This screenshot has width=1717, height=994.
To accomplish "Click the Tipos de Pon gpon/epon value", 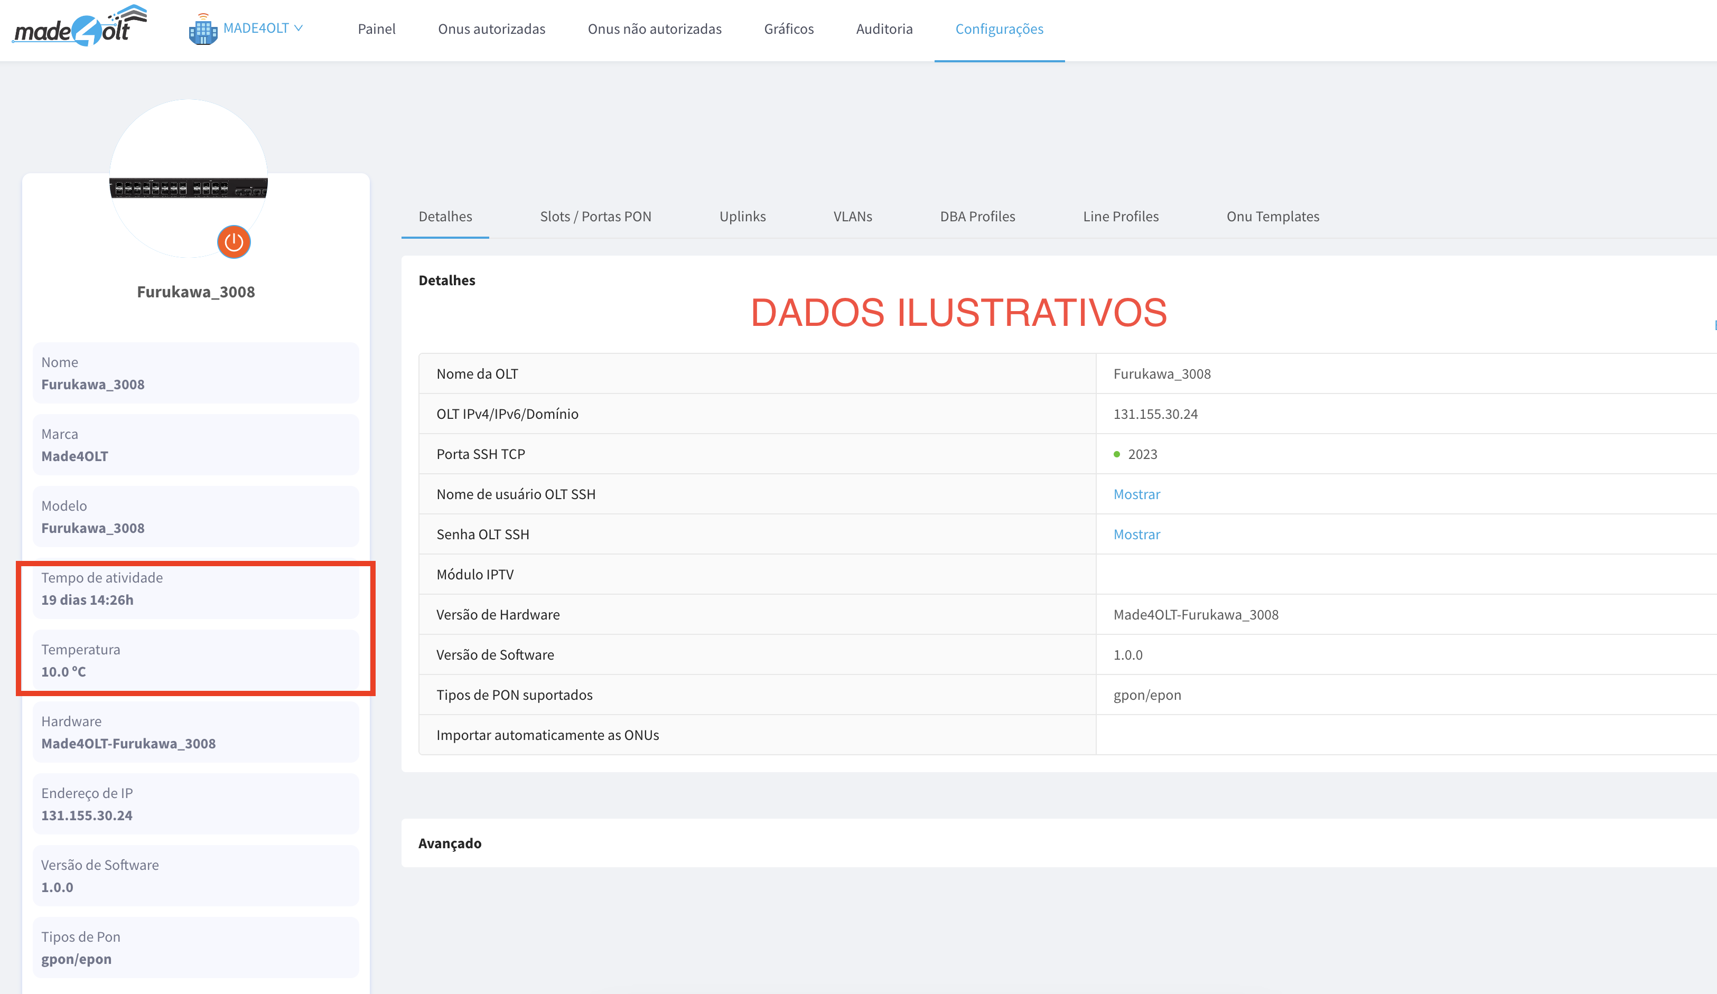I will point(76,959).
